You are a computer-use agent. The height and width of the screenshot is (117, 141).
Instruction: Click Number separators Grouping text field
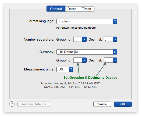78,39
